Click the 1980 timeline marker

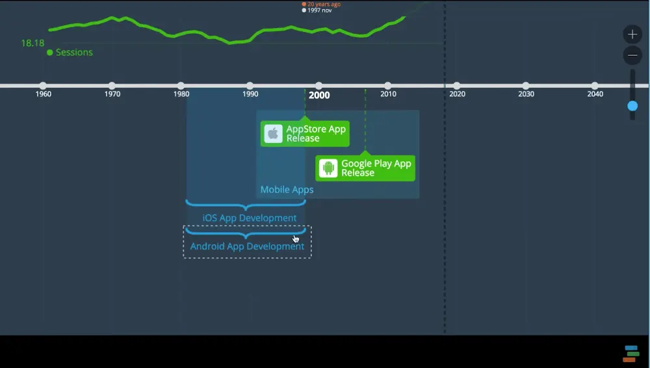[181, 85]
